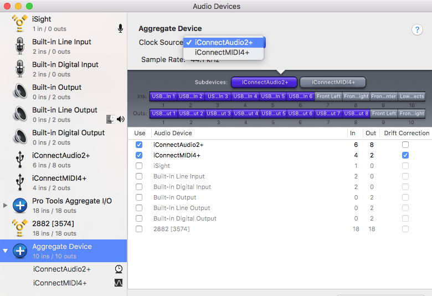
Task: Click the drift correction icon beside iConnectMIDI4+ subdevice
Action: (x=119, y=283)
